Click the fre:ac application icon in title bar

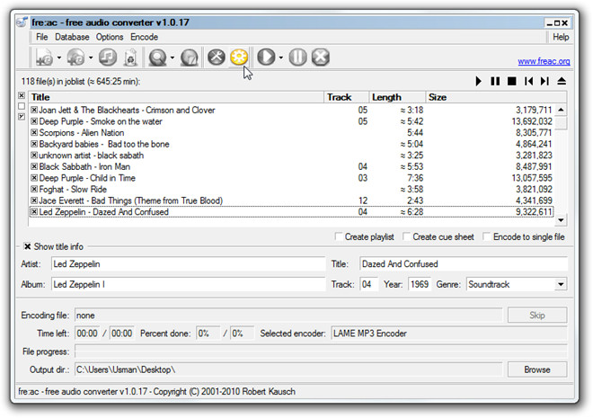22,22
